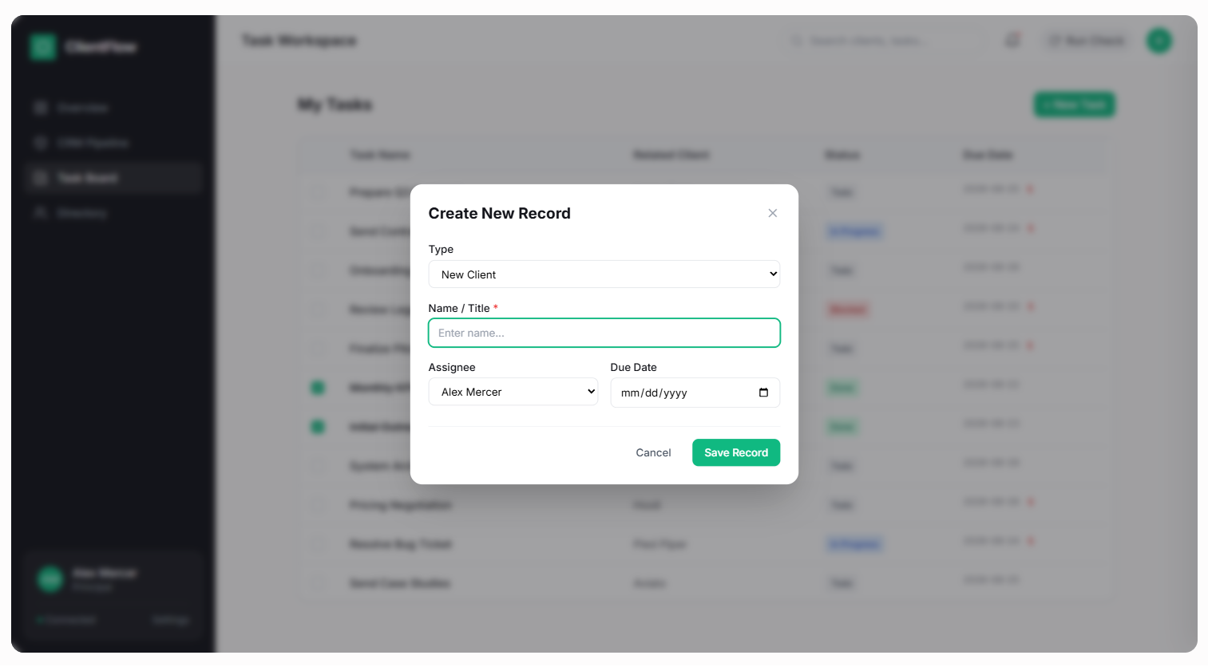Open the Assignee dropdown showing Alex Mercer
1208x667 pixels.
(513, 392)
